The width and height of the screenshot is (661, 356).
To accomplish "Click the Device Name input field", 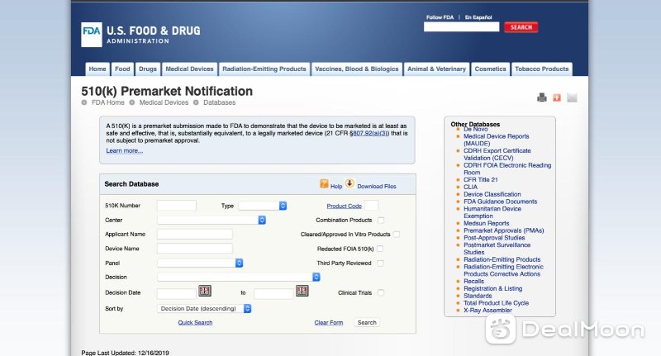I will [195, 249].
